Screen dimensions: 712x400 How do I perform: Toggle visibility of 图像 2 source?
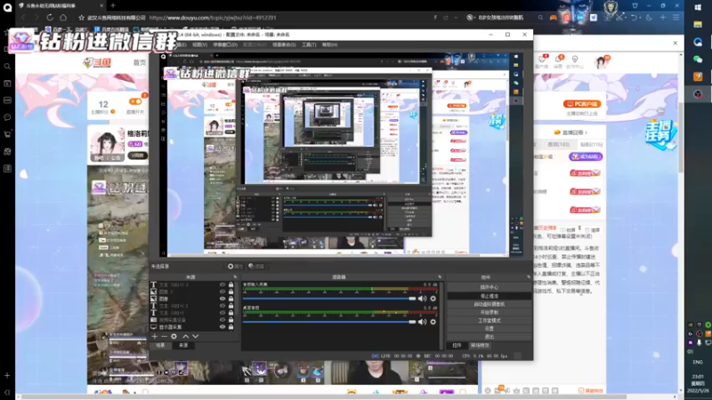pyautogui.click(x=222, y=292)
